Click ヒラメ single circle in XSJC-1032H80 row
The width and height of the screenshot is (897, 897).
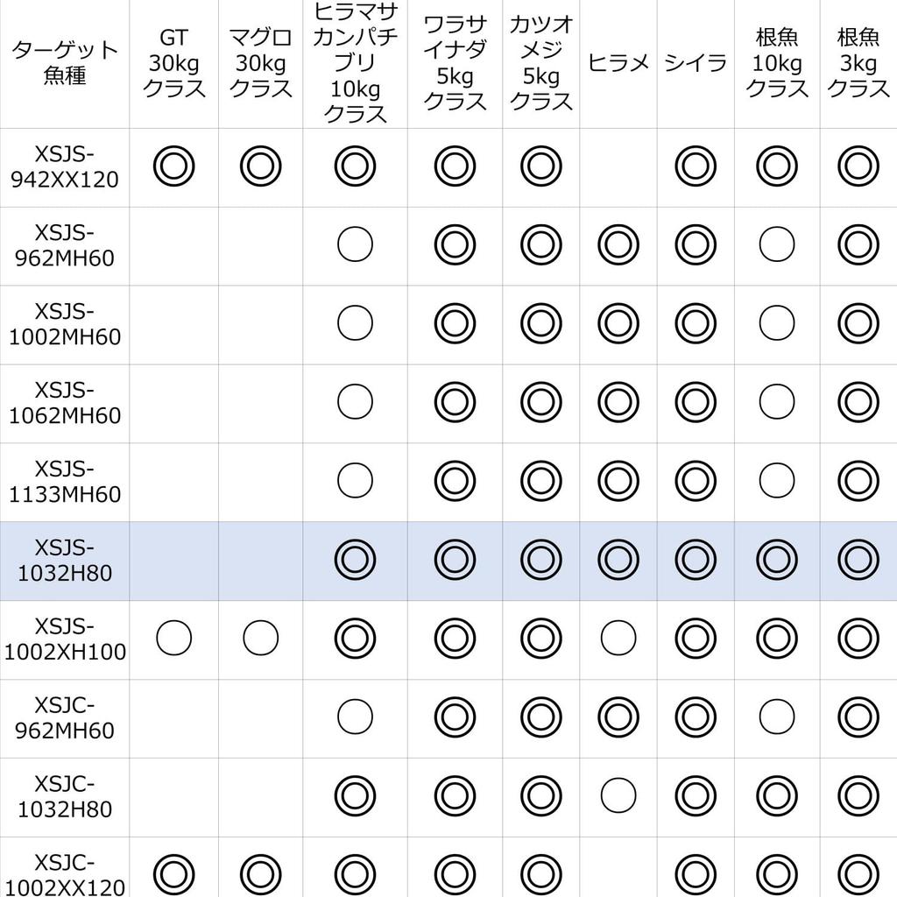618,795
